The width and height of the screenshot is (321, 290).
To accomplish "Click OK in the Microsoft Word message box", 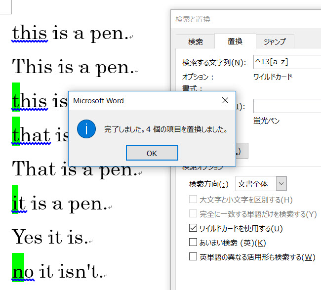I will coord(152,153).
